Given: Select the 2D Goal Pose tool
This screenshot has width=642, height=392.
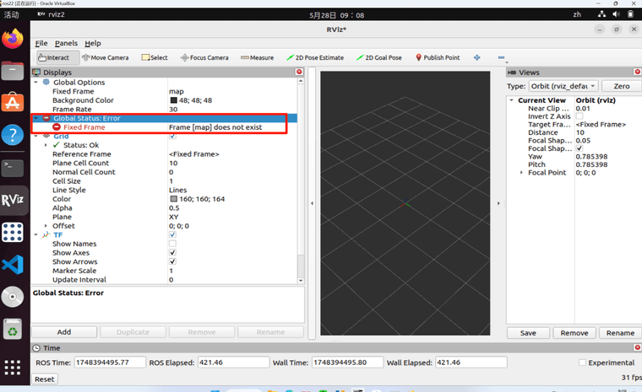Looking at the screenshot, I should pos(378,57).
